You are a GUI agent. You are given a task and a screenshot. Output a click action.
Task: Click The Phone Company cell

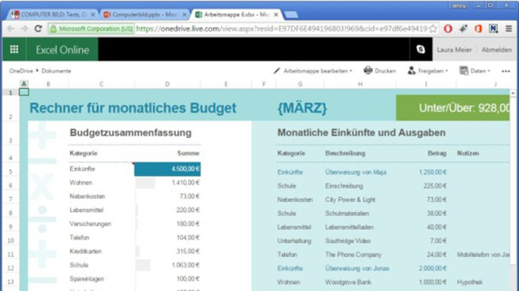coord(353,255)
